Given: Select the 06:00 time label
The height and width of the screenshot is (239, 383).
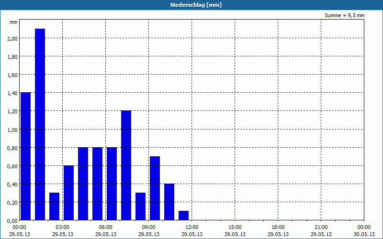Looking at the screenshot, I should tap(105, 228).
